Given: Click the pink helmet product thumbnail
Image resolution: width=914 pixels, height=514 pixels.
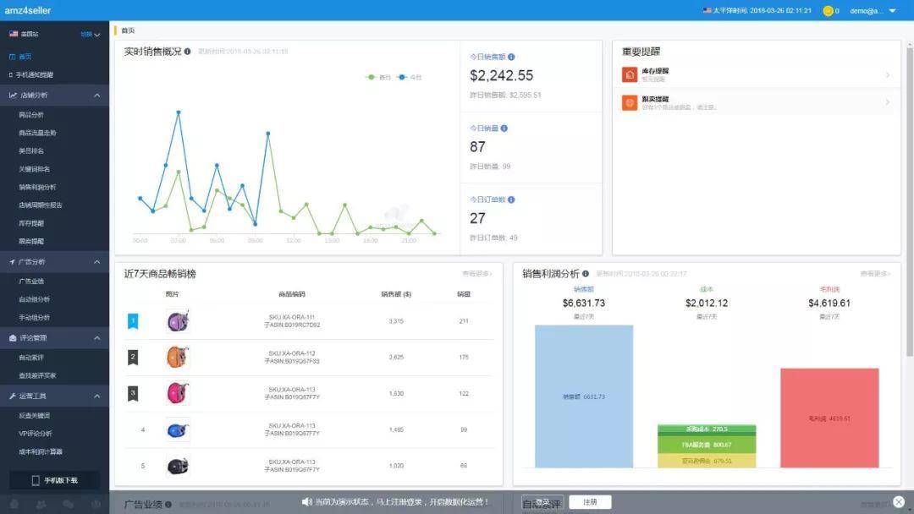Looking at the screenshot, I should [x=178, y=393].
